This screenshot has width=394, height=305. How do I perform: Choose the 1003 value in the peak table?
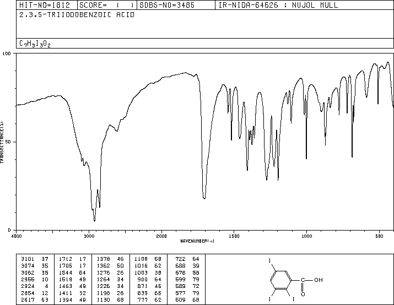[x=141, y=272]
